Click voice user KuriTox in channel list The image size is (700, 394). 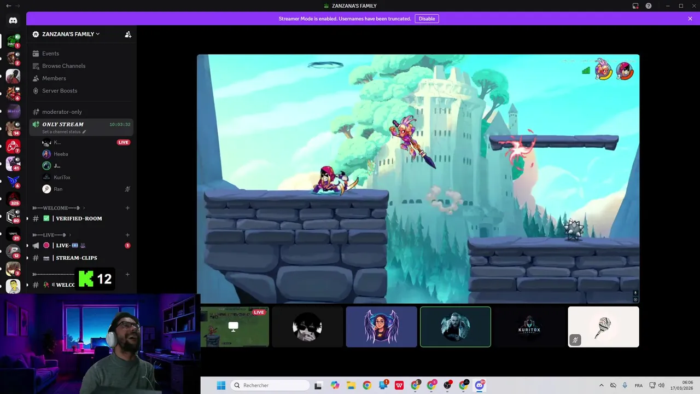click(86, 177)
